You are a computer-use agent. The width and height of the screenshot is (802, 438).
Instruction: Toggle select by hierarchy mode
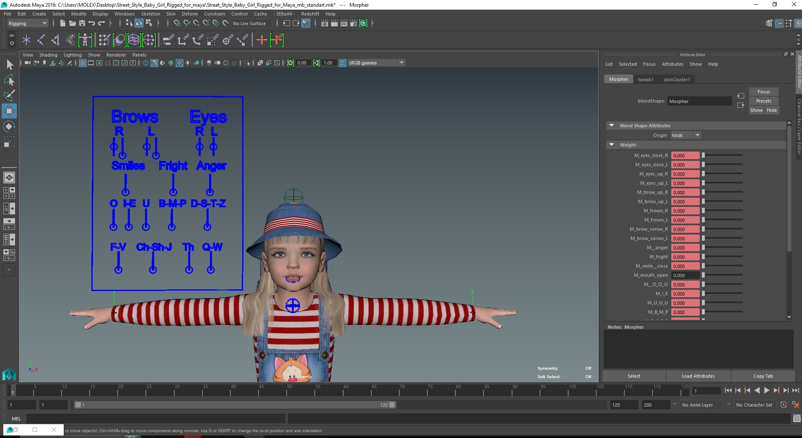tap(129, 23)
